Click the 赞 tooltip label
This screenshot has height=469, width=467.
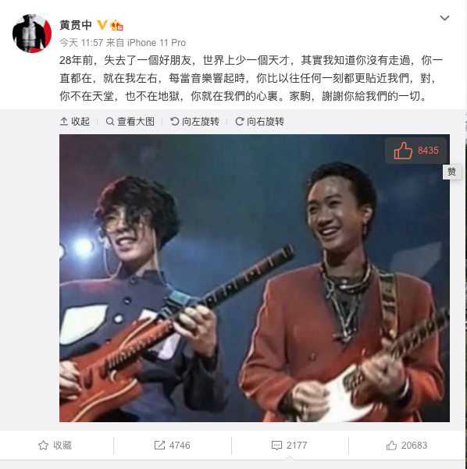pyautogui.click(x=451, y=172)
